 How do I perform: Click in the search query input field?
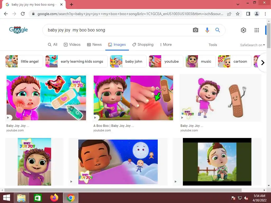click(x=118, y=30)
